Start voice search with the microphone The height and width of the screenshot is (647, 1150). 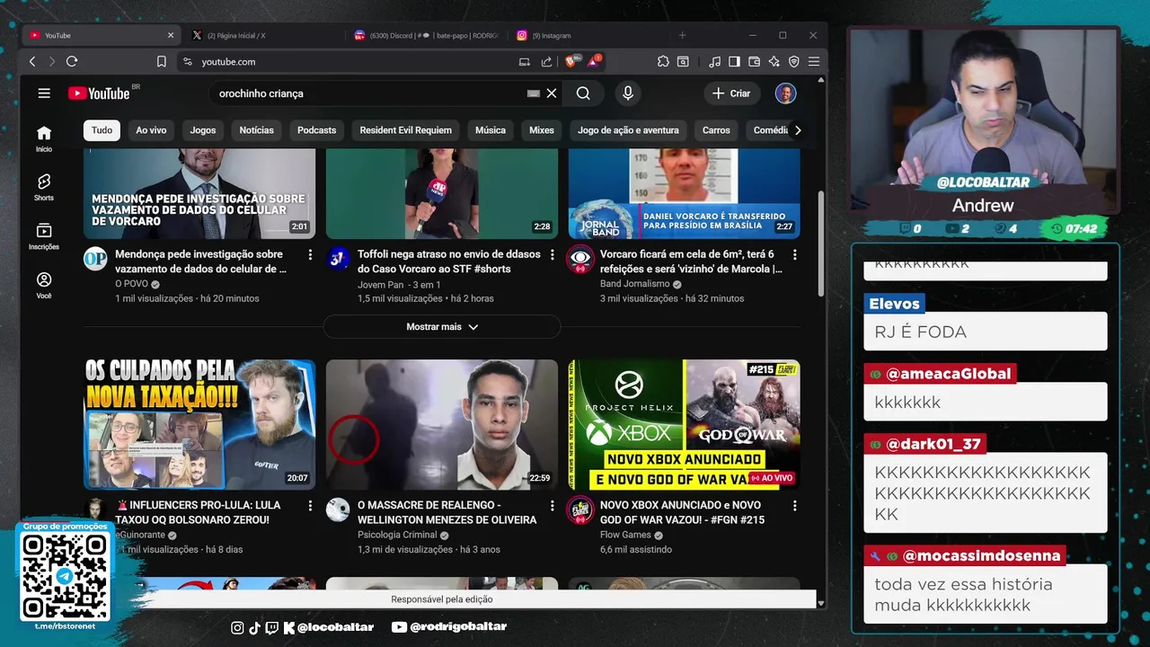click(x=628, y=93)
